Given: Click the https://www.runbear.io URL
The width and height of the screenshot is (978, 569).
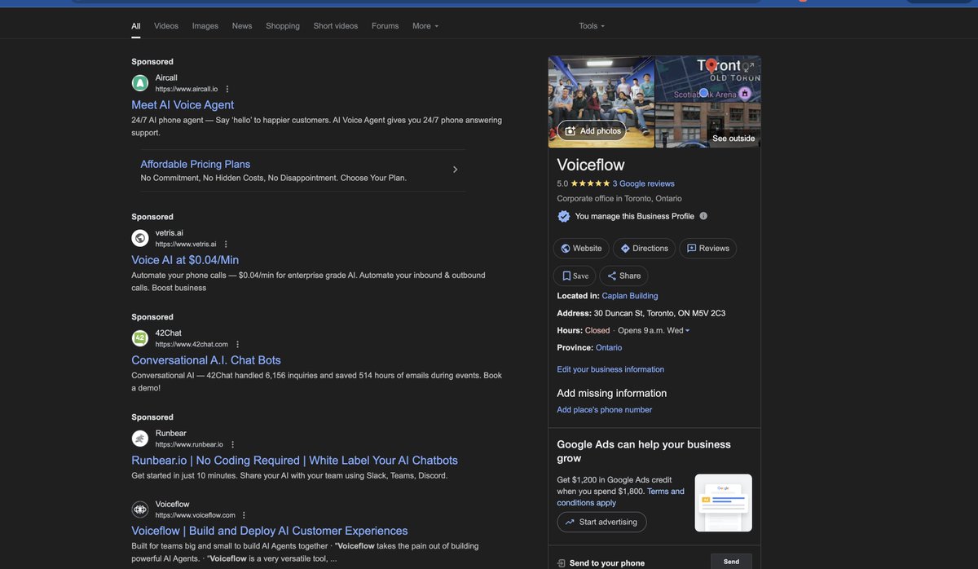Looking at the screenshot, I should [x=189, y=444].
